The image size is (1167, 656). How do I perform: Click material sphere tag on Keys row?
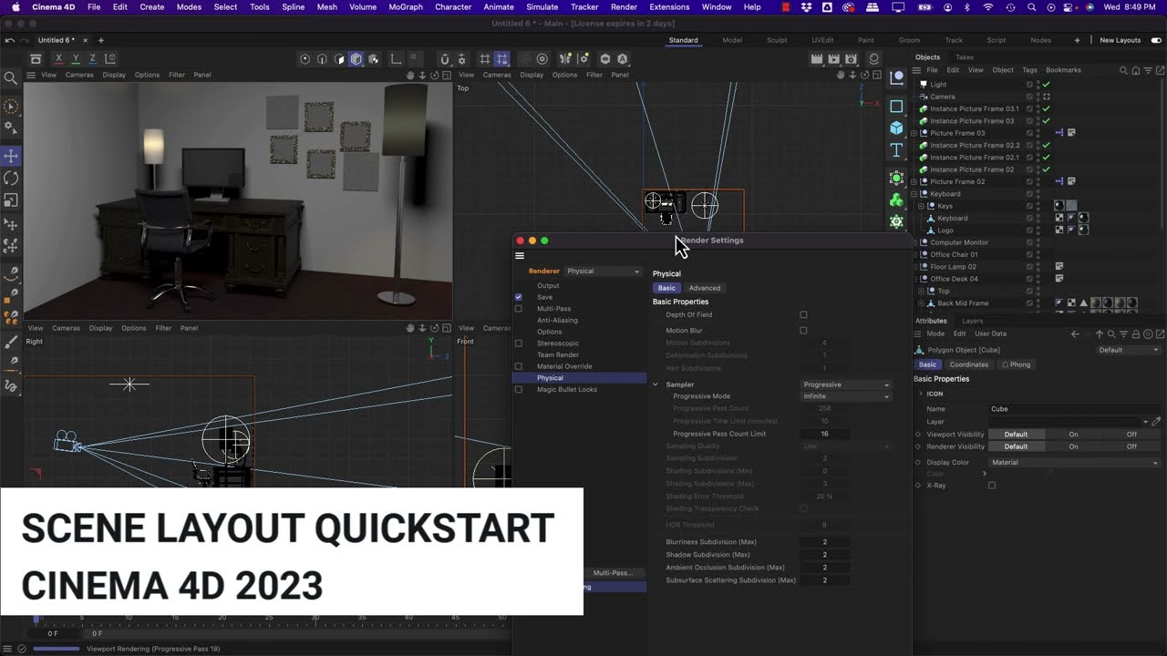tap(1059, 206)
